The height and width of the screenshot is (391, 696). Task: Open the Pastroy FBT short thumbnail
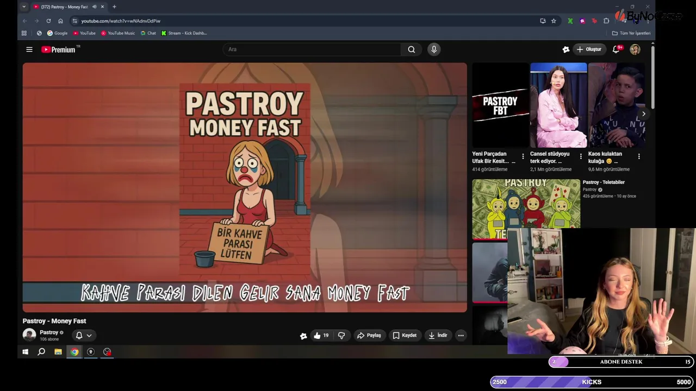[x=500, y=105]
